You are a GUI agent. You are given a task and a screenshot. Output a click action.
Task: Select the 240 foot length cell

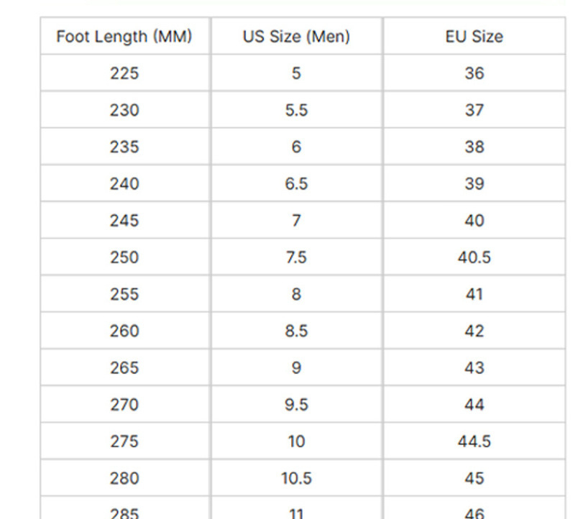(x=124, y=184)
